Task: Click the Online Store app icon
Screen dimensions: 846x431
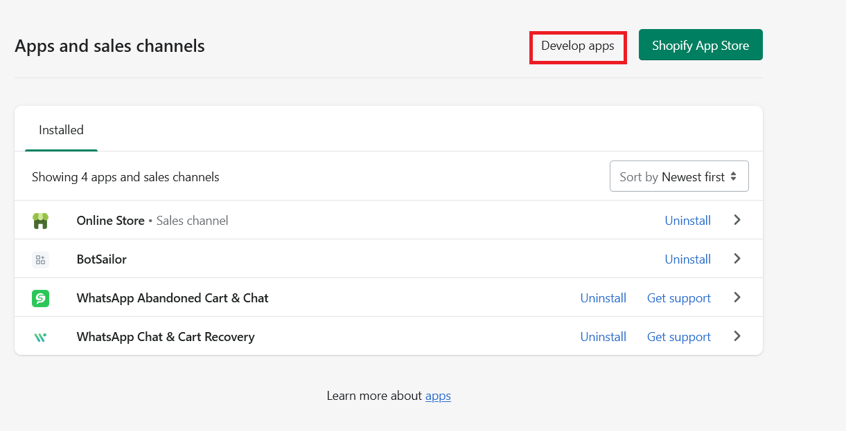Action: 40,221
